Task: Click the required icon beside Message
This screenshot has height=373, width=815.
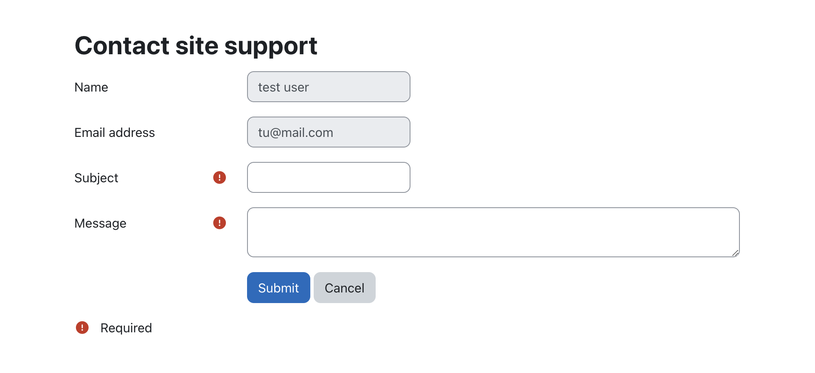Action: (219, 223)
